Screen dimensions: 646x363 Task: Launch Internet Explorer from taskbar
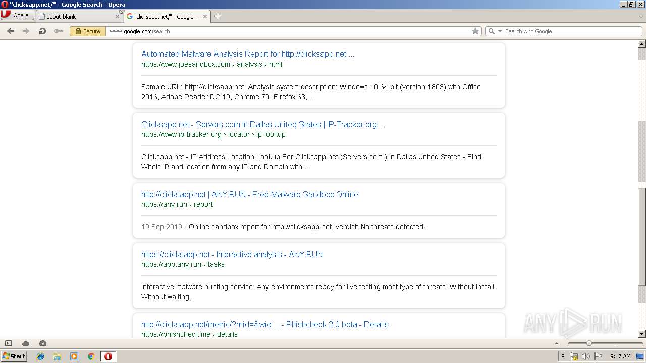pyautogui.click(x=40, y=356)
